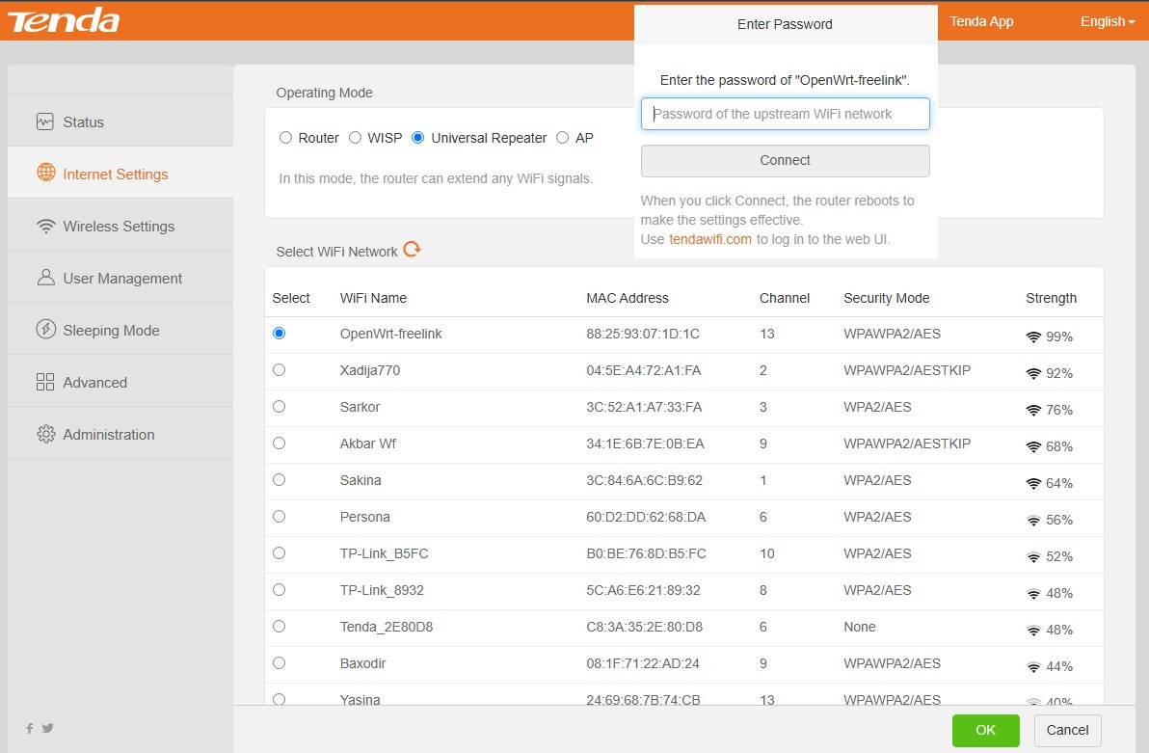
Task: Open Tenda App from the top bar
Action: tap(981, 21)
